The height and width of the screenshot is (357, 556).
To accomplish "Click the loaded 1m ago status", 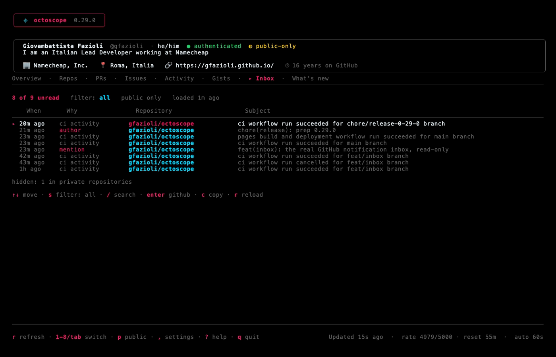I will 196,98.
